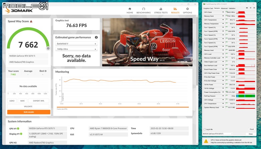261x149 pixels.
Task: Click the GPU Clock 2842.0 MHz value
Action: 230,12
